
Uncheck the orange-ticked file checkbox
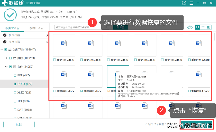point(108,91)
